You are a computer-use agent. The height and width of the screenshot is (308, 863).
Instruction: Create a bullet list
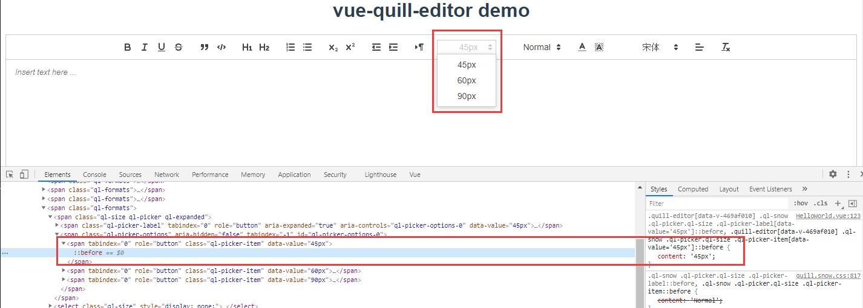[x=307, y=47]
